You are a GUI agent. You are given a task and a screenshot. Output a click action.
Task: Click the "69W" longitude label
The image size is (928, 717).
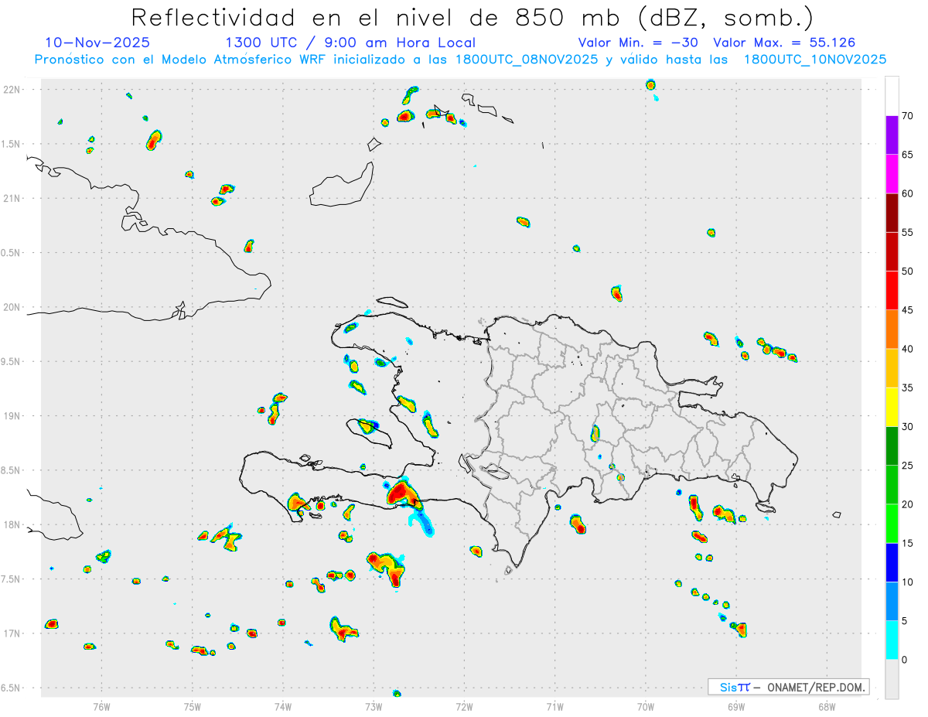click(x=736, y=707)
